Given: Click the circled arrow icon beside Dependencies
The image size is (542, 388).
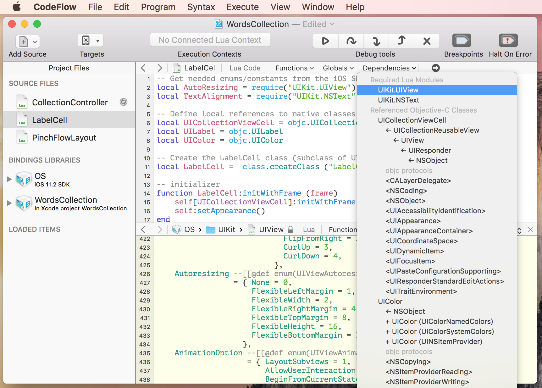Looking at the screenshot, I should [436, 68].
